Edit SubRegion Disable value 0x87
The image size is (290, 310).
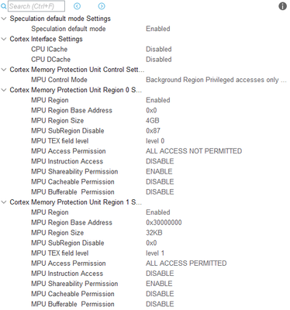pyautogui.click(x=153, y=131)
